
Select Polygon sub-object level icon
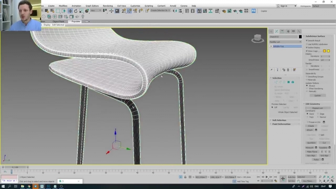click(x=289, y=82)
